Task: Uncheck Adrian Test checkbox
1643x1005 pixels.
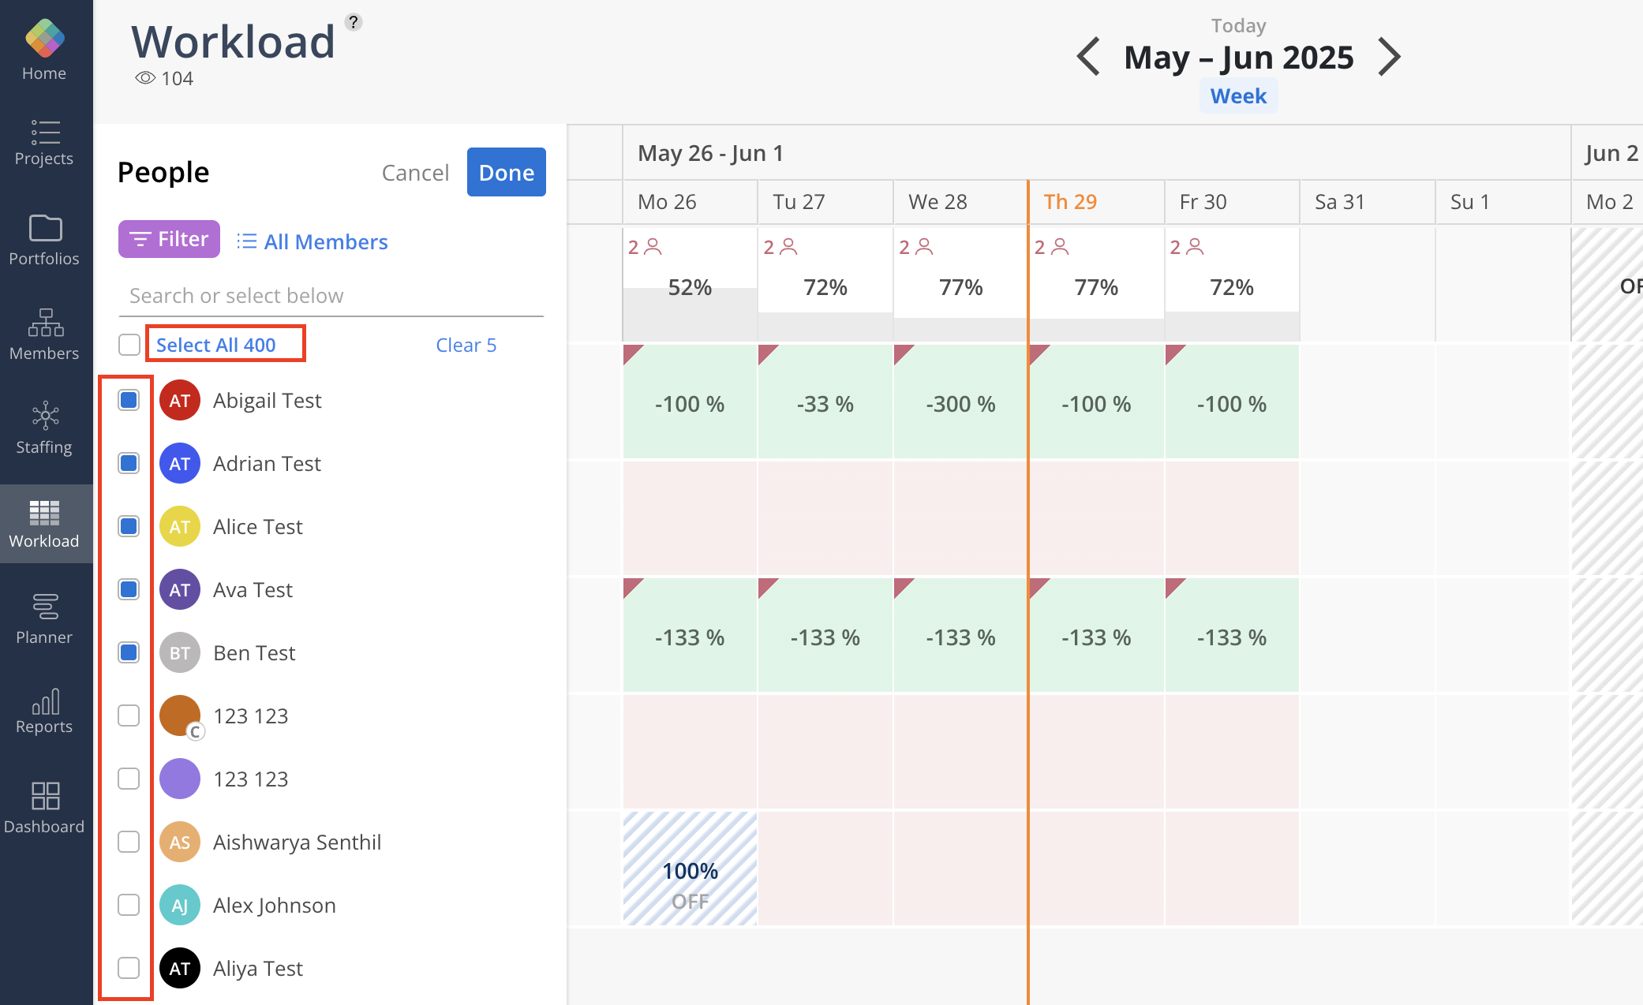Action: coord(129,463)
